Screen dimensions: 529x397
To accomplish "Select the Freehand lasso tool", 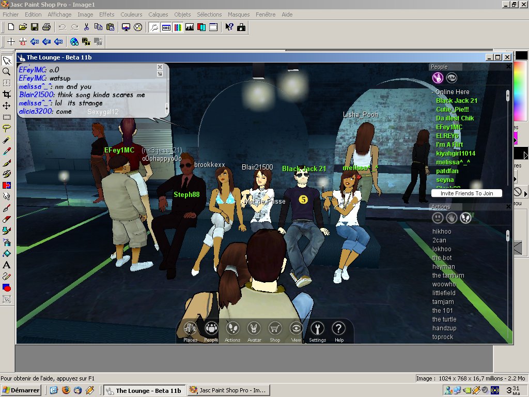I will (7, 129).
